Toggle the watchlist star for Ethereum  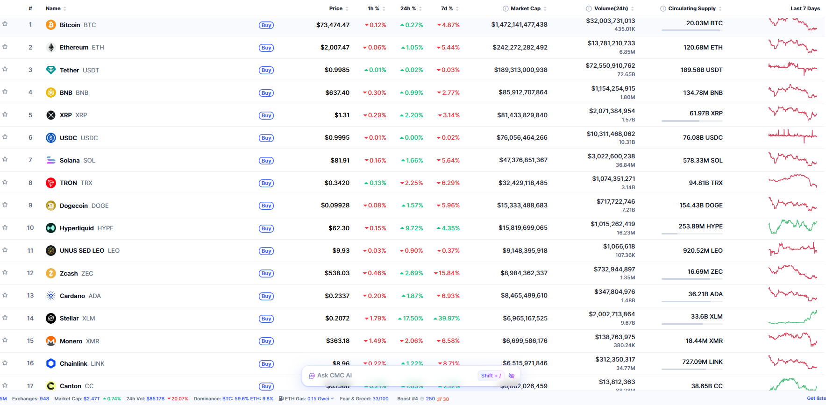tap(5, 46)
